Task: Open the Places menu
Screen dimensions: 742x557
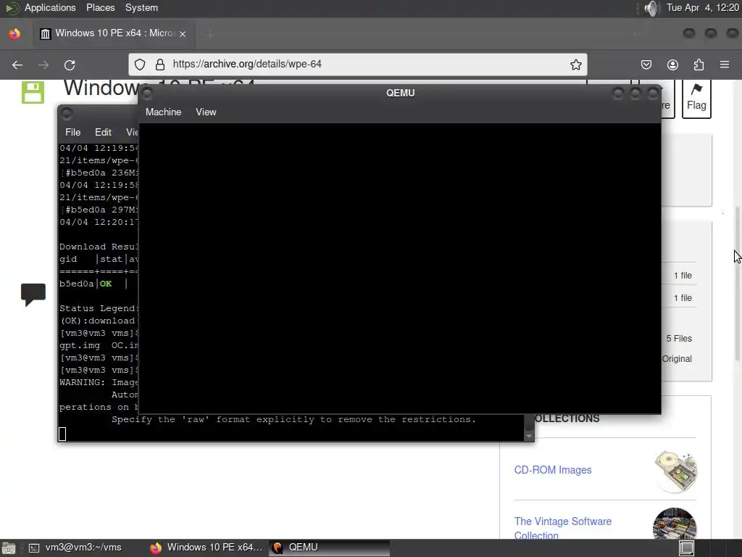Action: coord(100,7)
